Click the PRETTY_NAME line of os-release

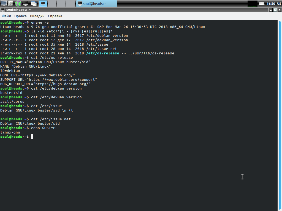(x=45, y=62)
